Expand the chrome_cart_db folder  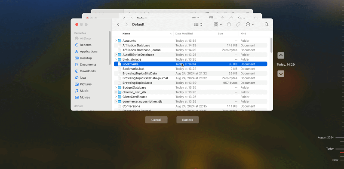[116, 92]
